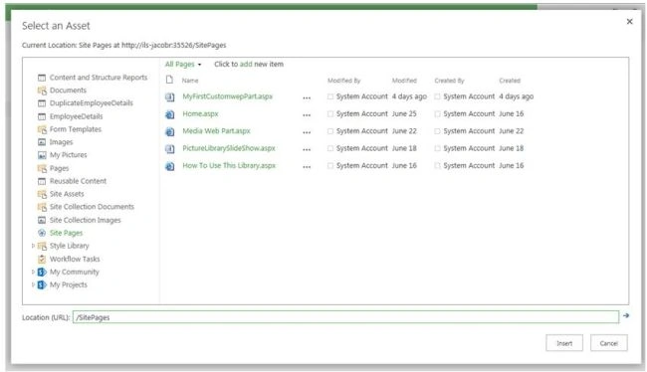Image resolution: width=647 pixels, height=372 pixels.
Task: Click file icon of How To Use This Library.aspx
Action: [169, 166]
